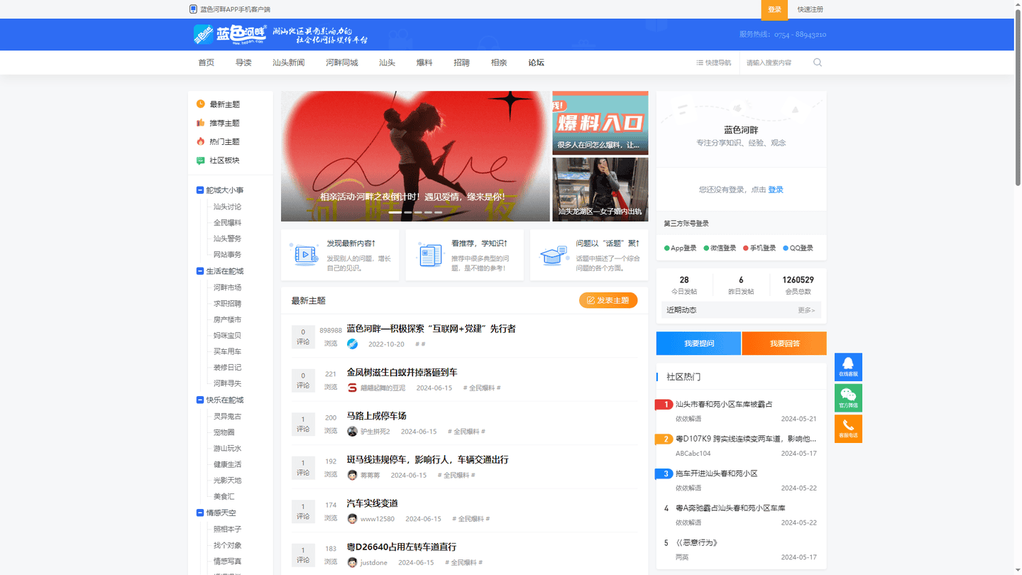Viewport: 1022px width, 575px height.
Task: Open the 首页 navigation tab
Action: pos(207,62)
